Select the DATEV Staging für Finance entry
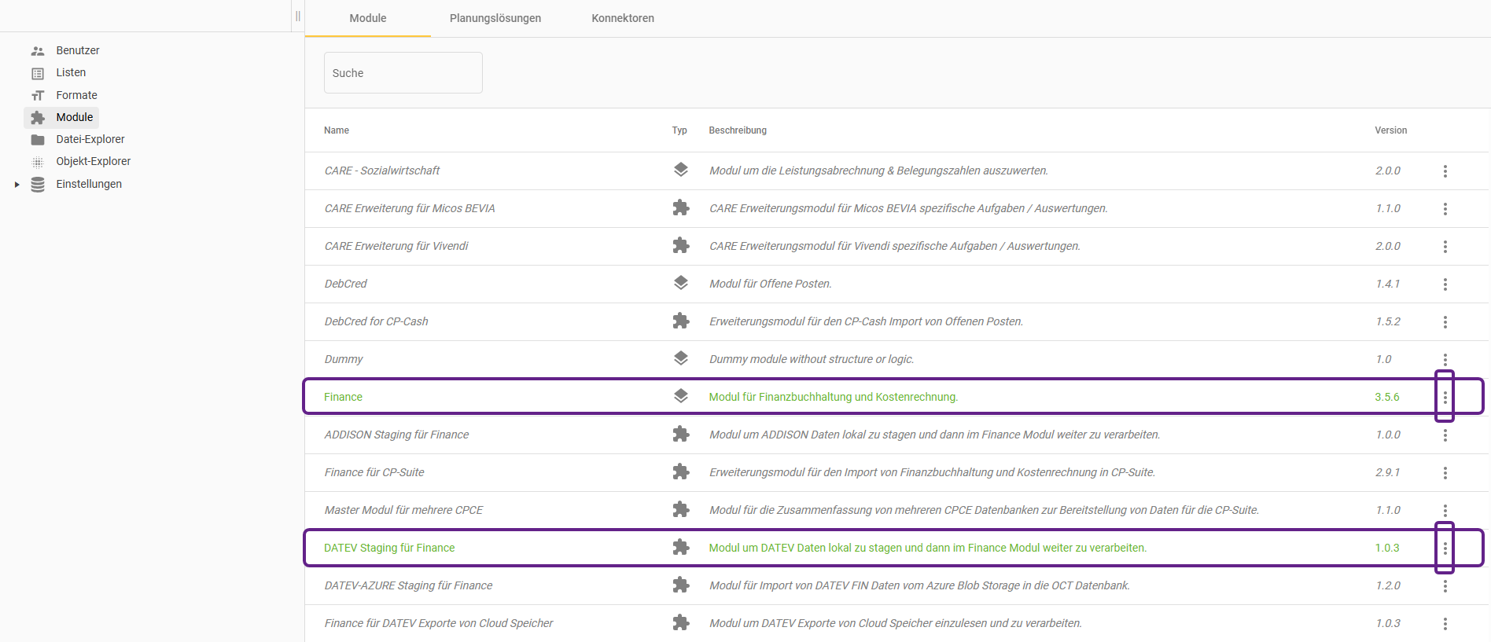This screenshot has width=1491, height=642. tap(389, 548)
